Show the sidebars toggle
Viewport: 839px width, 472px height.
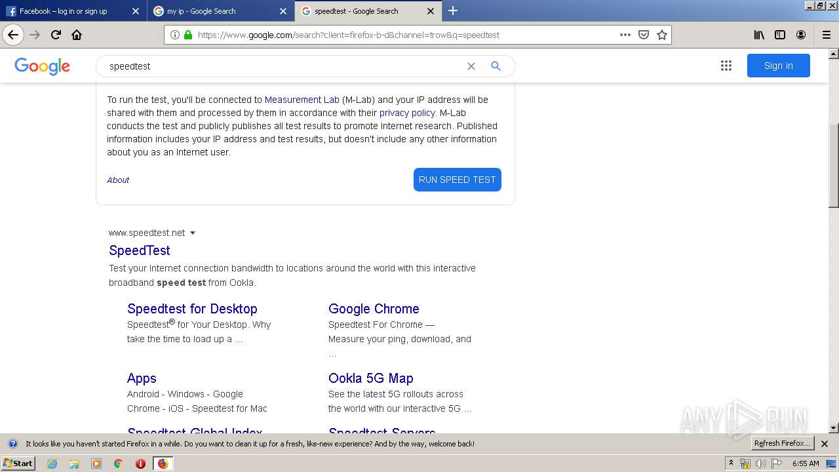click(x=780, y=35)
